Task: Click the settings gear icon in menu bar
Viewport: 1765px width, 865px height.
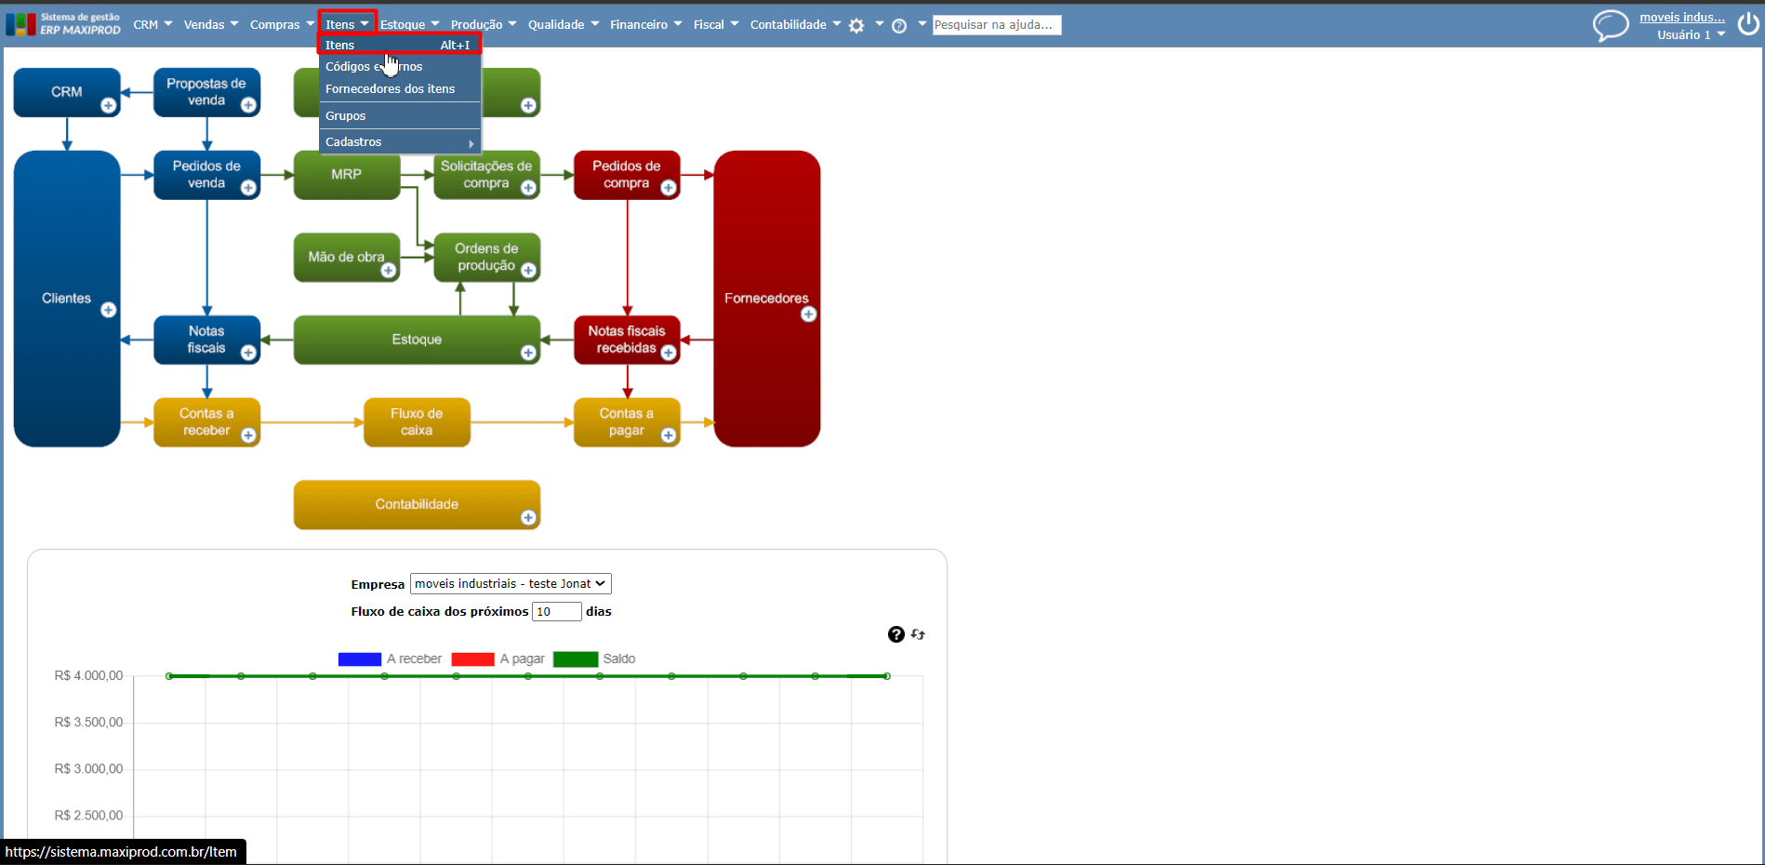Action: pos(856,26)
